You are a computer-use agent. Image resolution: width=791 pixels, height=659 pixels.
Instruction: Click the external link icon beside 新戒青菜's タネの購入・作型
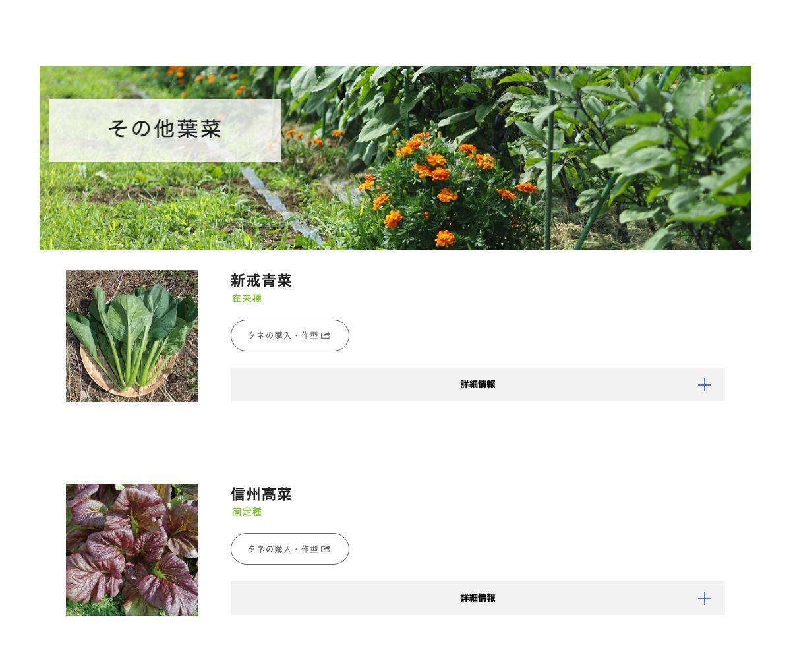tap(325, 335)
